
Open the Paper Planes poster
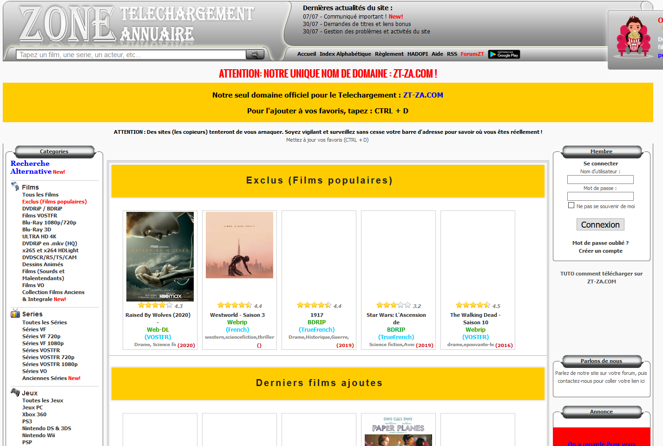[398, 431]
